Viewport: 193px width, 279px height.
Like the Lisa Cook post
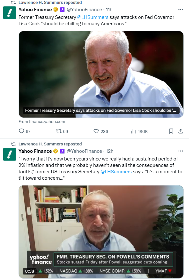[x=96, y=131]
